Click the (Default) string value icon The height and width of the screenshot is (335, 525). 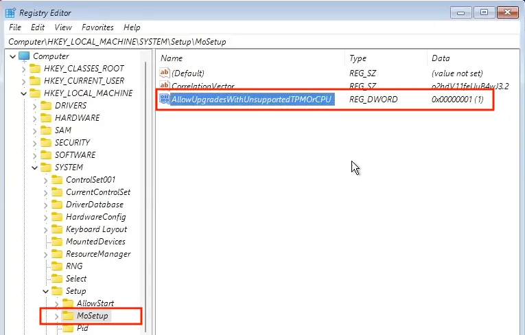[165, 73]
